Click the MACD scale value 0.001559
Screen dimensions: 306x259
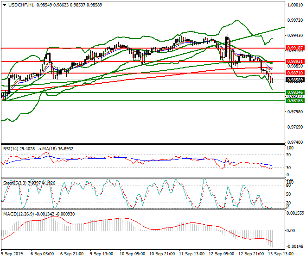coord(295,213)
